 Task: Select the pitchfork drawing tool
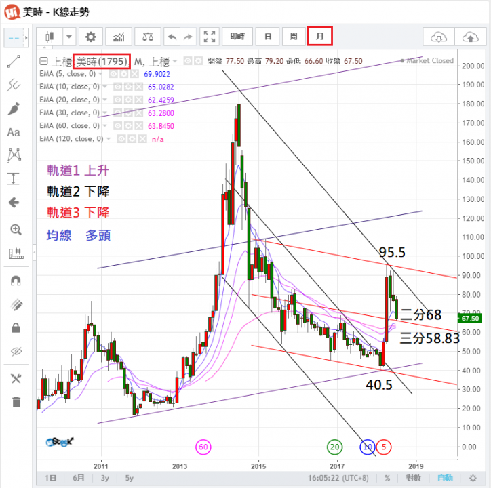[14, 85]
